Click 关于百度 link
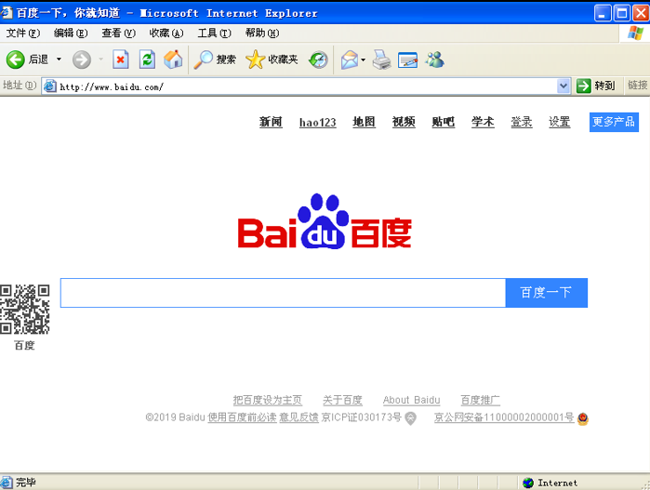Image resolution: width=650 pixels, height=490 pixels. [342, 400]
